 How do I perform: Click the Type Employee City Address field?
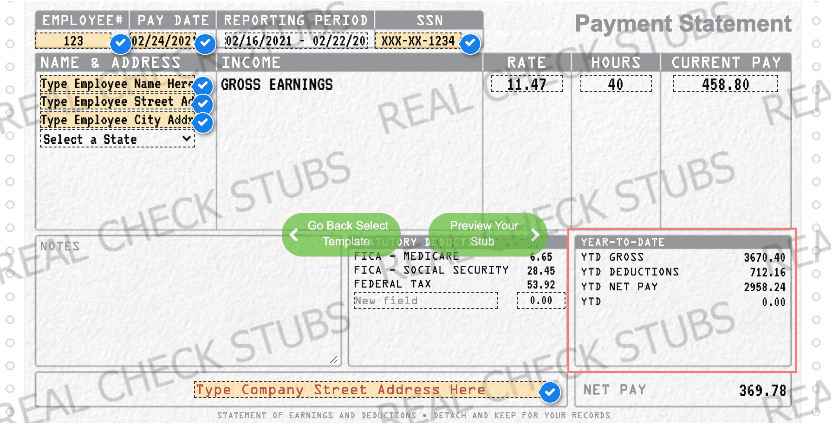point(117,120)
